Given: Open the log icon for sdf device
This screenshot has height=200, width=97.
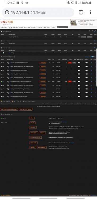Looking at the screenshot, I should click(x=91, y=82).
